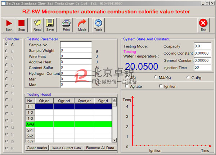
Task: Select the Qb,ad column header
Action: 44,101
